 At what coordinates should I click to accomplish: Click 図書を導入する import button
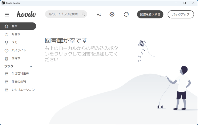click(x=150, y=14)
